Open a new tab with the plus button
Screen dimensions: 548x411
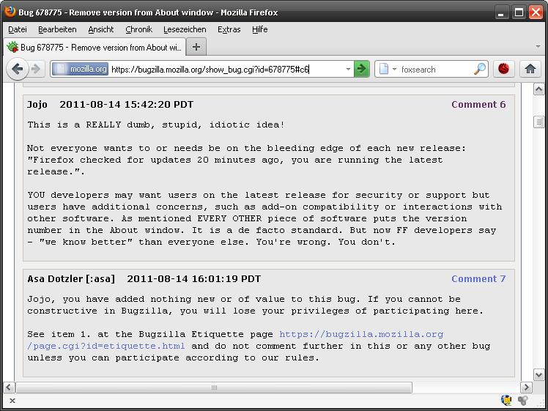[196, 47]
